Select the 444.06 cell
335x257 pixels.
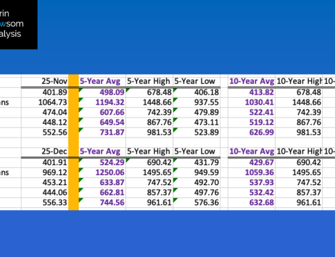coord(45,193)
